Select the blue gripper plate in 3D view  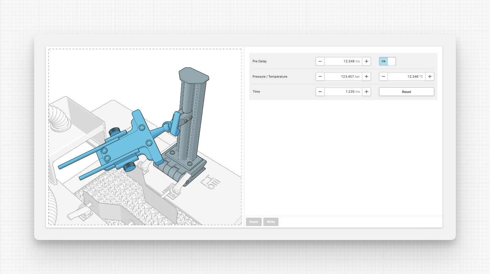[x=127, y=143]
